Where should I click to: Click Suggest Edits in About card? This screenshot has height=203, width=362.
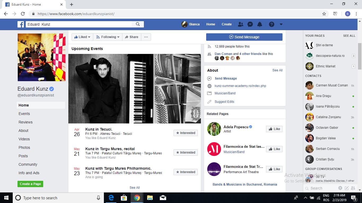click(x=224, y=102)
